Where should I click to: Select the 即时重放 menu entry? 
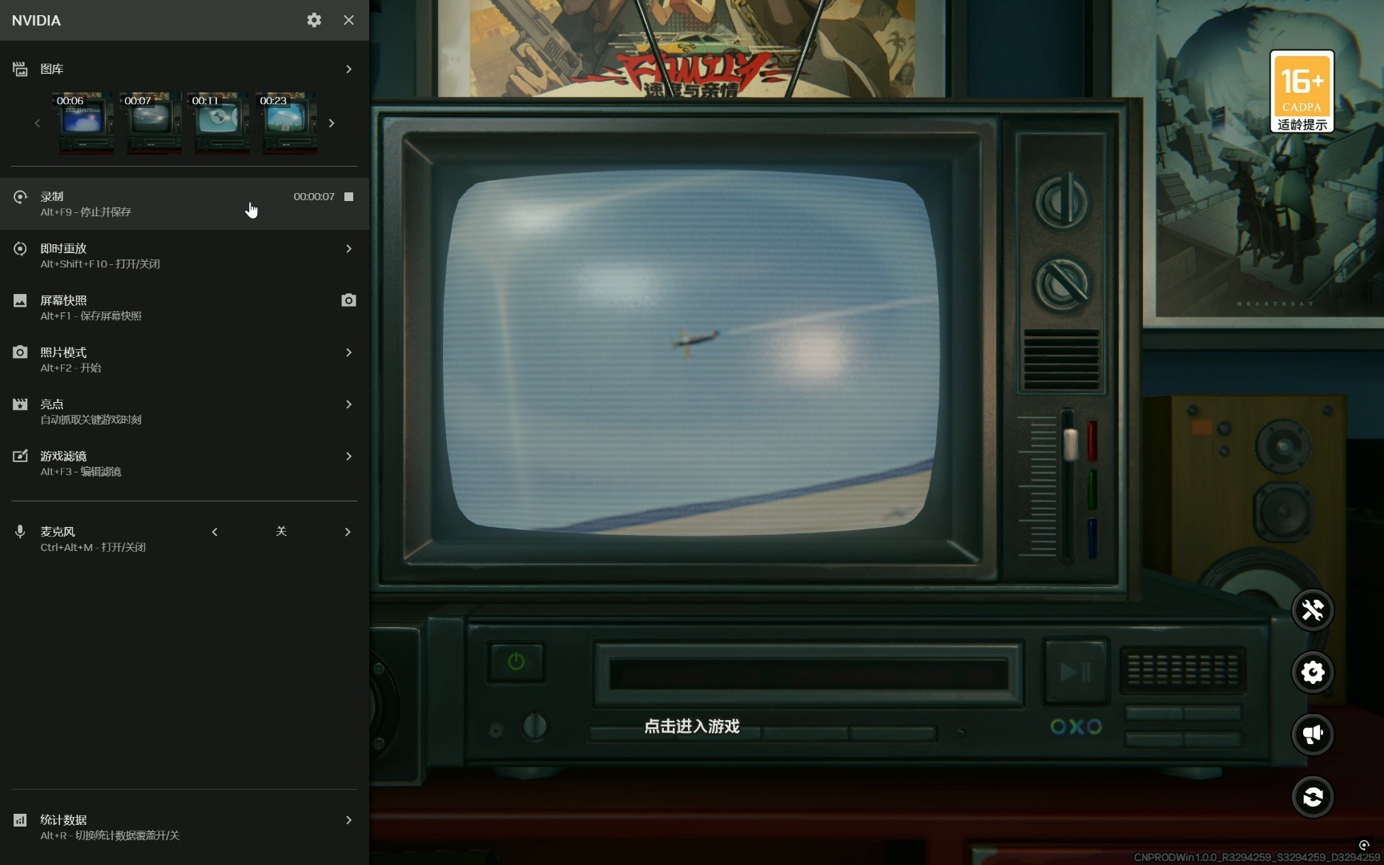(184, 255)
